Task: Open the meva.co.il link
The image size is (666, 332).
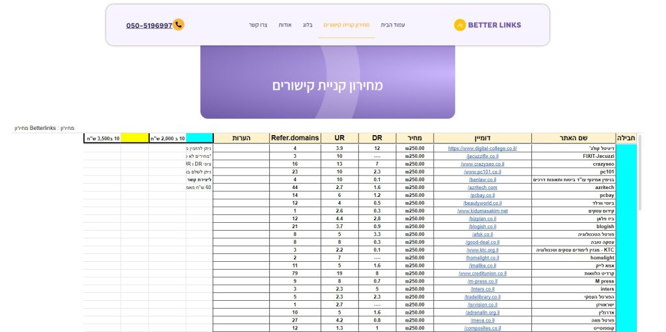Action: (483, 320)
